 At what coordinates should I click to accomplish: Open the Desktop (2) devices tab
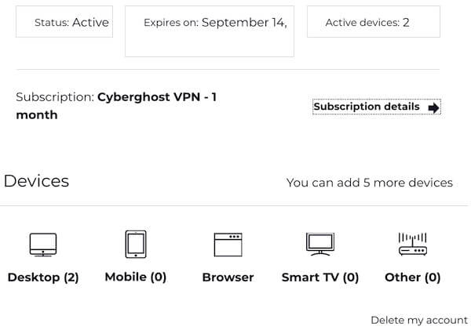point(43,277)
